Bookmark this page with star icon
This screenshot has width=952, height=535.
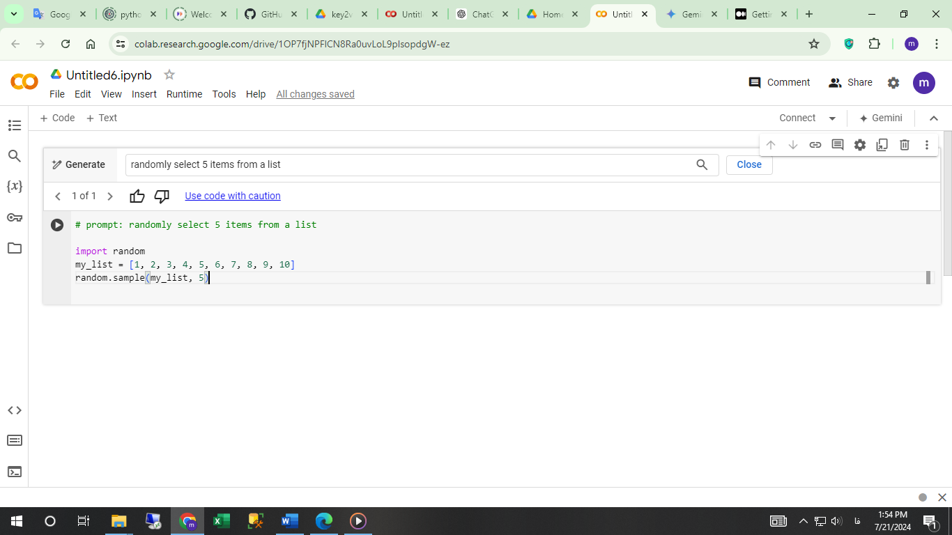814,44
